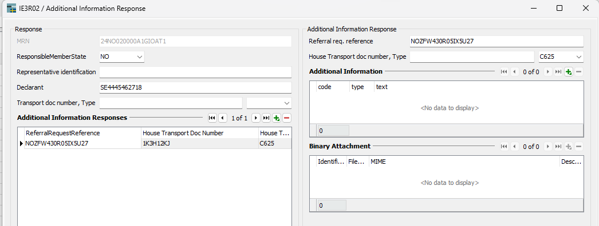Click the type column header
The height and width of the screenshot is (226, 599).
point(362,87)
